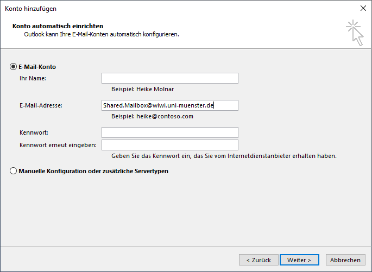Click the wizard cursor icon in the header

[355, 32]
